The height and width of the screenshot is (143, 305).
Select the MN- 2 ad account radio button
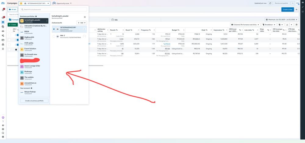(x=54, y=36)
